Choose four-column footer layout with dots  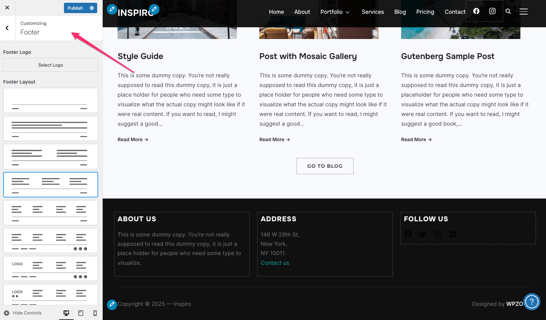tap(50, 241)
